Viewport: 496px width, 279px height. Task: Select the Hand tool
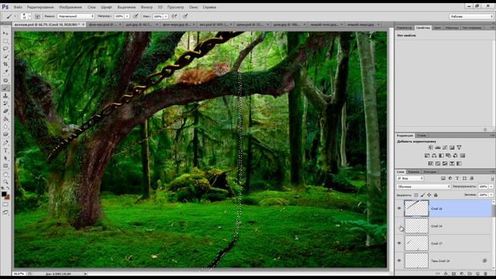(5, 174)
